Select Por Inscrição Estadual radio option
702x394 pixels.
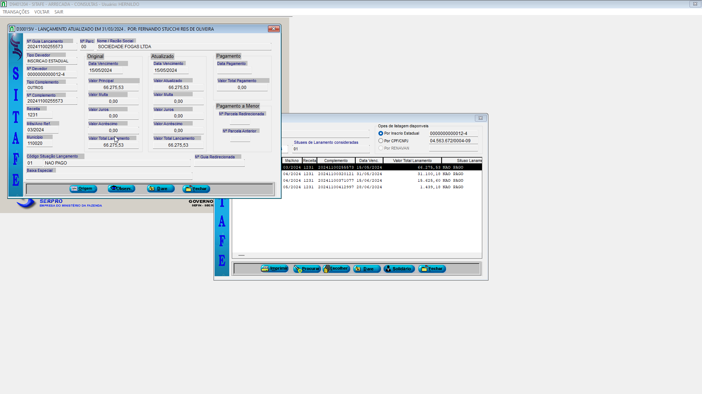(x=381, y=134)
